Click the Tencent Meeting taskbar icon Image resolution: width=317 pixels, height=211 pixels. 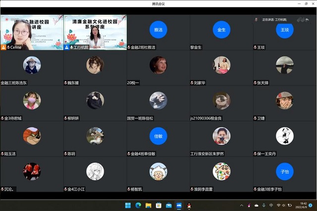point(179,205)
